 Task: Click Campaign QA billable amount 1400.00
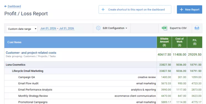(166, 77)
